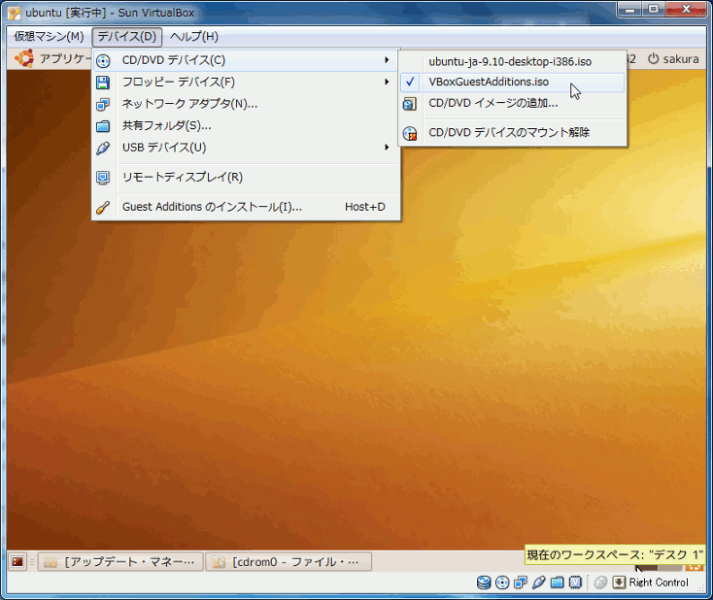
Task: Open the 仮想マシン menu
Action: click(x=49, y=37)
